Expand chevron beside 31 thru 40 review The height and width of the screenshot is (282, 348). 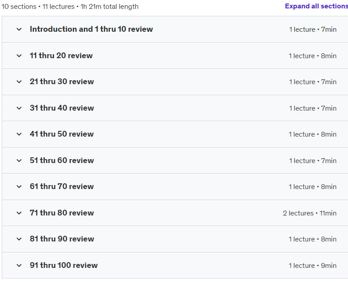(19, 108)
